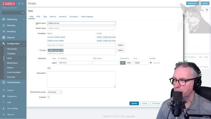Open Event correlation in Configuration menu
Image resolution: width=211 pixels, height=119 pixels.
point(14,72)
